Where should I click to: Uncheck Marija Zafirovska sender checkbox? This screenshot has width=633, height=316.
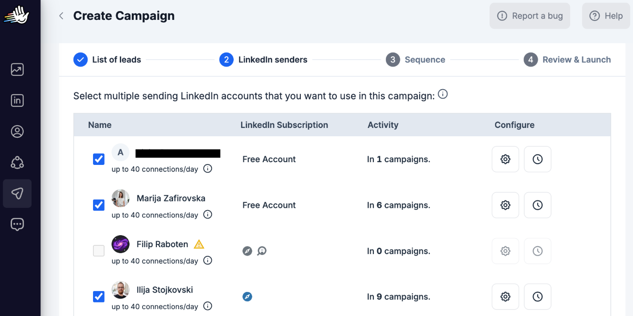click(99, 205)
